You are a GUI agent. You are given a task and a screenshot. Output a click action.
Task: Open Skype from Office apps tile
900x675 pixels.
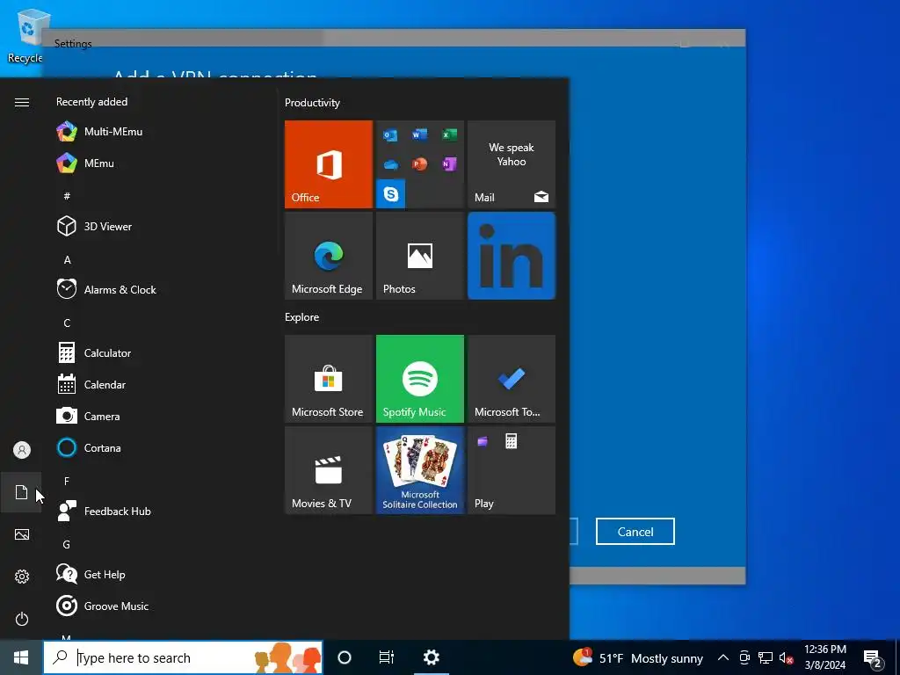tap(391, 194)
